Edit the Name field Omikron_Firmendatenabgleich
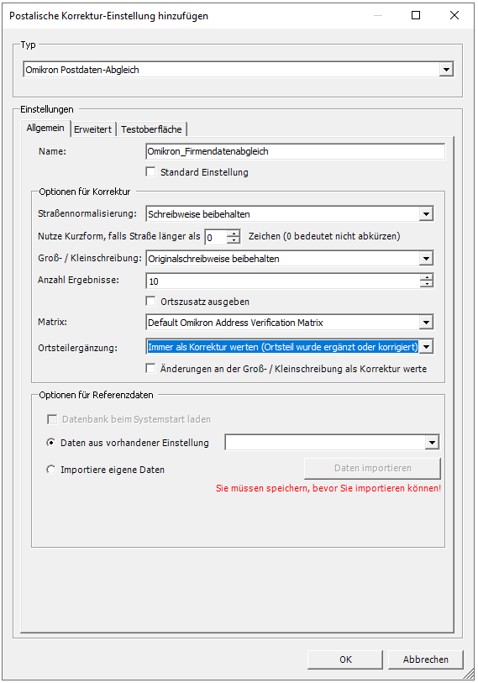The width and height of the screenshot is (478, 683). pos(296,151)
